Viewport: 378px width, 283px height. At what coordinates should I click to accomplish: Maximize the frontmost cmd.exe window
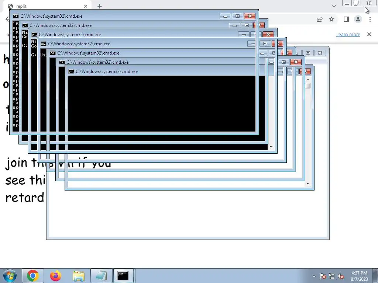pyautogui.click(x=237, y=16)
